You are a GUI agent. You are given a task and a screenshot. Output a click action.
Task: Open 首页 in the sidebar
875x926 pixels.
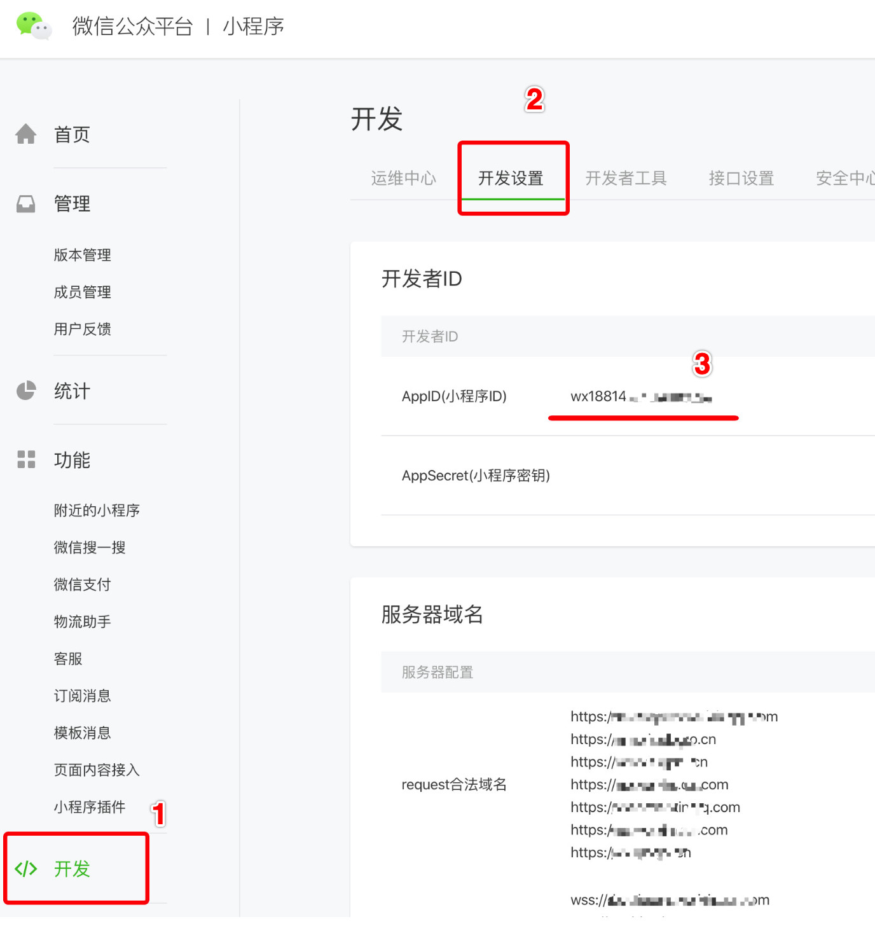(x=72, y=135)
